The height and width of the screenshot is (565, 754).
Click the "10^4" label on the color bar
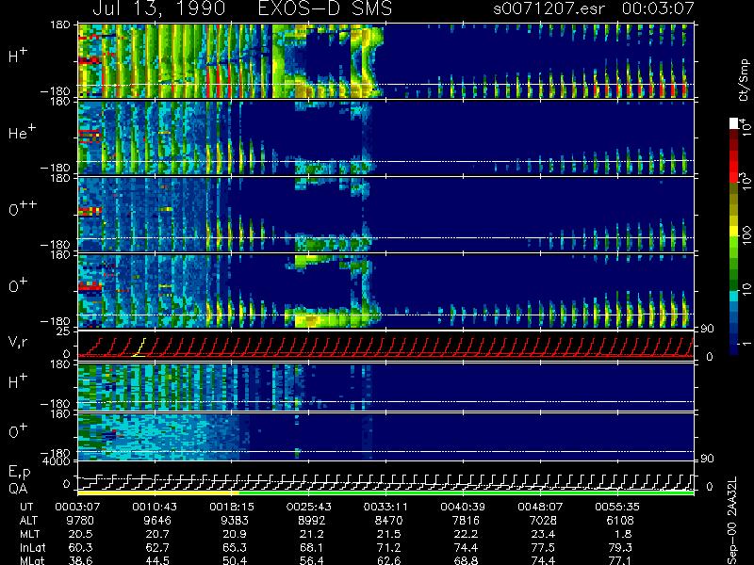click(x=744, y=126)
